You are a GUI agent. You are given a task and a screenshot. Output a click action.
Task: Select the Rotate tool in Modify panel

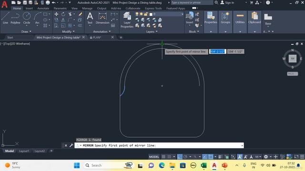coord(63,14)
